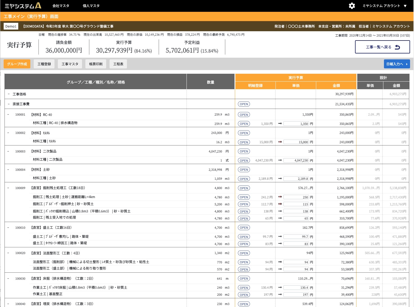
Task: Edit unit price field showing 4,047,230
Action: 296,160
